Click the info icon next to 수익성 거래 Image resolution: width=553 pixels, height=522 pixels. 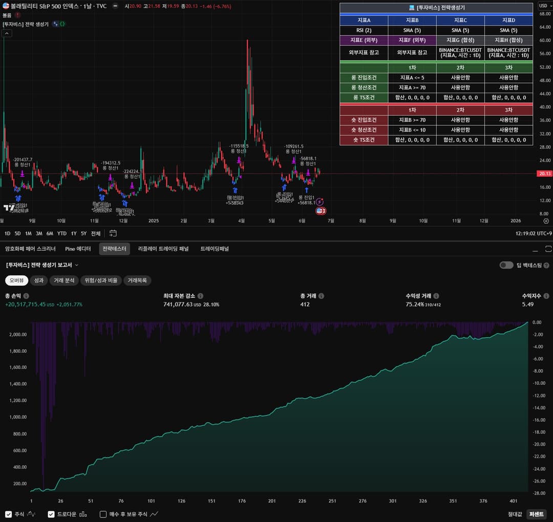point(436,296)
